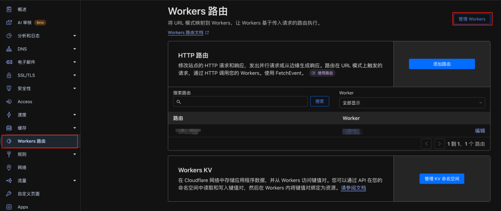Select Workers 路由 menu entry
The height and width of the screenshot is (211, 501).
[40, 141]
